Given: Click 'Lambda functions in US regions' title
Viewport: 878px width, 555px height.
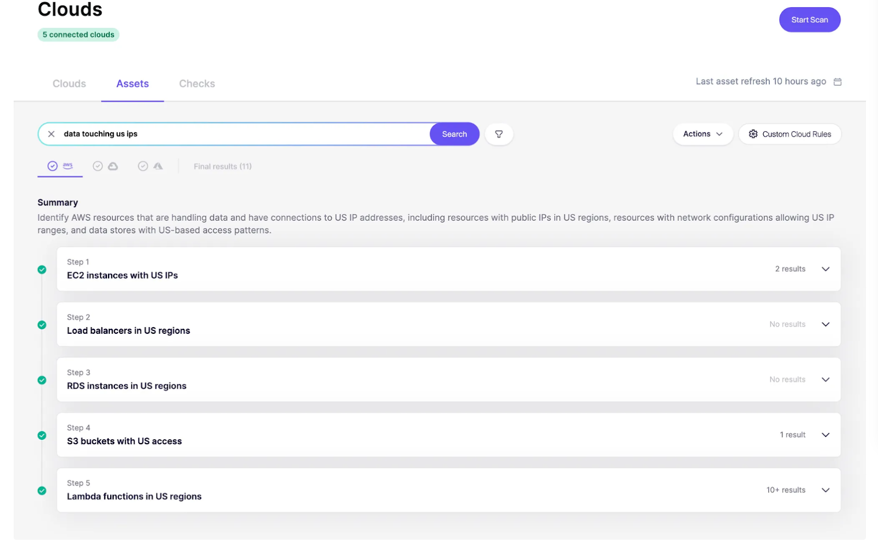Looking at the screenshot, I should tap(134, 496).
